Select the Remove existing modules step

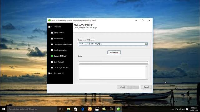click(63, 44)
